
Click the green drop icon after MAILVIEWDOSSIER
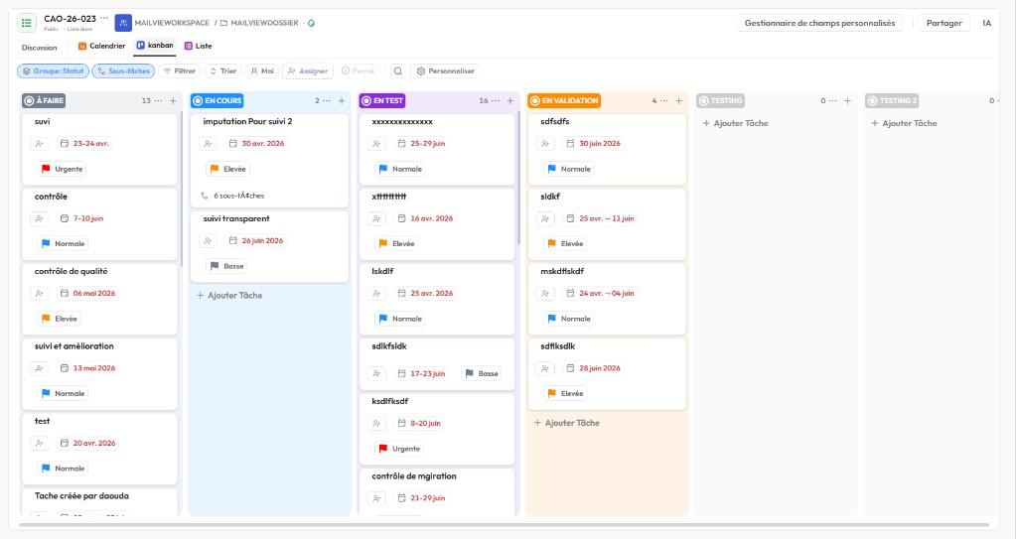point(311,23)
